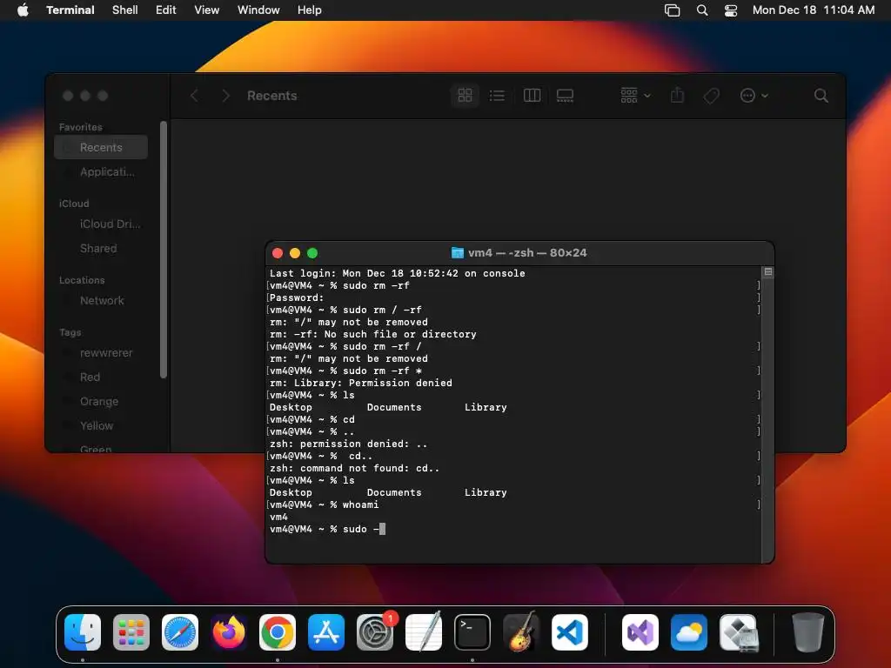
Task: Open Finder from the dock
Action: point(83,632)
